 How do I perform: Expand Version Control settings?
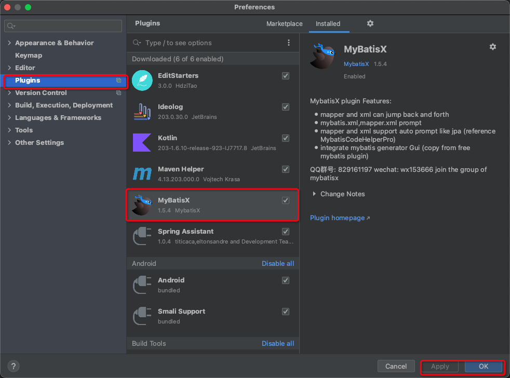coord(9,93)
